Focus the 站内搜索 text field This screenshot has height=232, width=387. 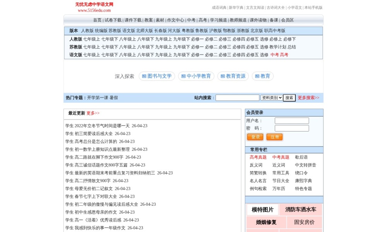click(x=238, y=98)
